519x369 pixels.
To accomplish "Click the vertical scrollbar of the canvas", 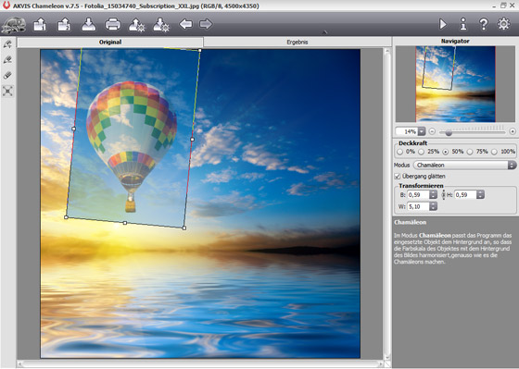I will tap(387, 203).
